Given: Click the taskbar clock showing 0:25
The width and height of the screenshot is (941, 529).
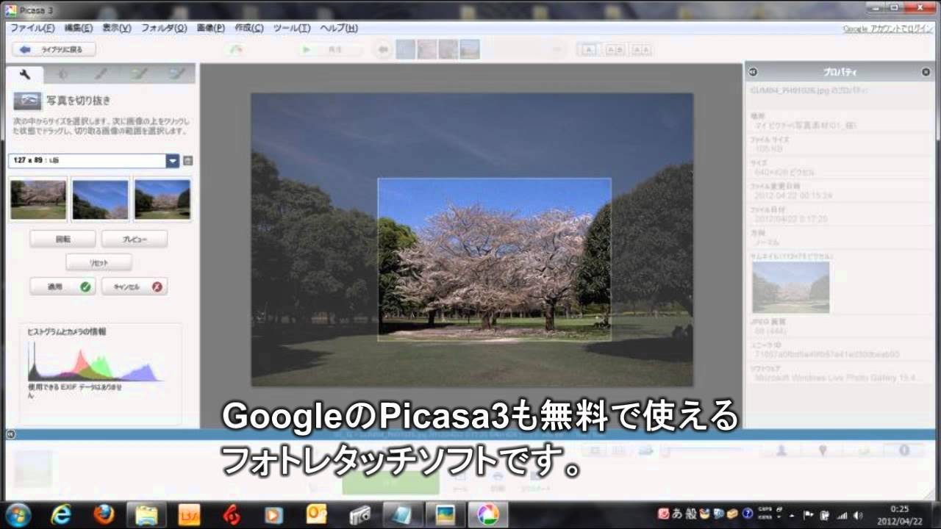Looking at the screenshot, I should [899, 514].
